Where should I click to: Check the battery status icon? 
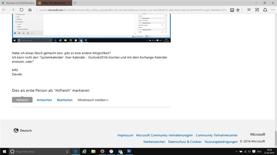coord(241,152)
